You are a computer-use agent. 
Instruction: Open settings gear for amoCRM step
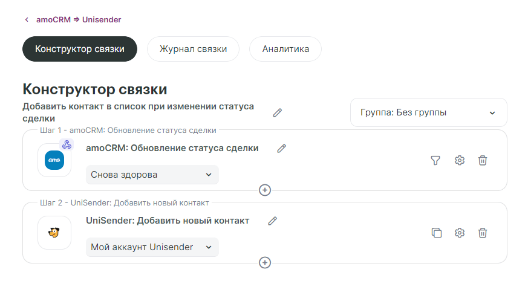tap(460, 160)
